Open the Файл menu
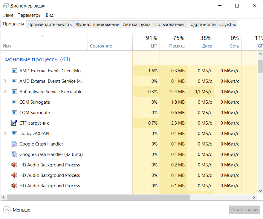263x219 pixels. click(x=8, y=15)
